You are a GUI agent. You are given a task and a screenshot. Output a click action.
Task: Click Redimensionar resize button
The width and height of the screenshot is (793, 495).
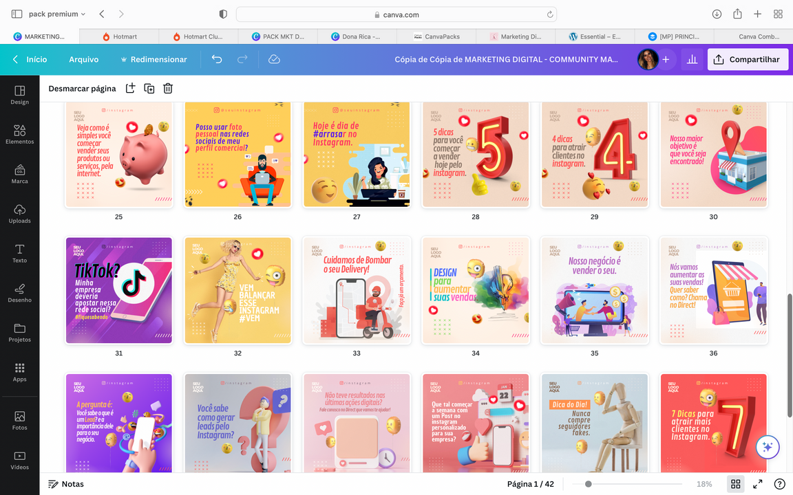154,60
